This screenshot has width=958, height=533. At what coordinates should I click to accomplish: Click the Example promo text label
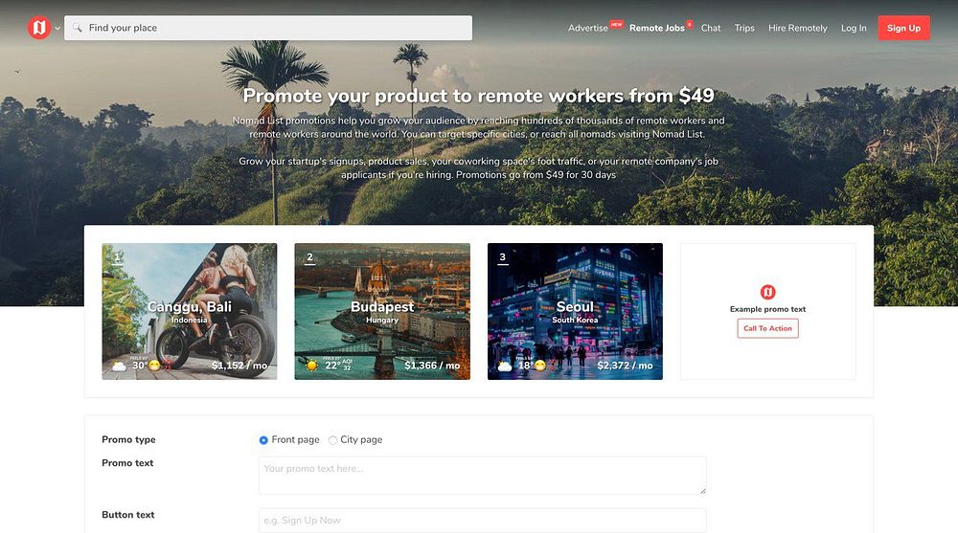(x=768, y=309)
